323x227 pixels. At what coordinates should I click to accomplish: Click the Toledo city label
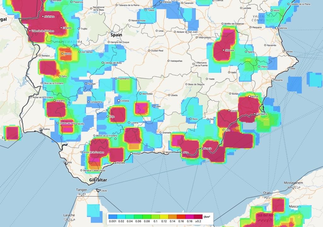(151, 10)
